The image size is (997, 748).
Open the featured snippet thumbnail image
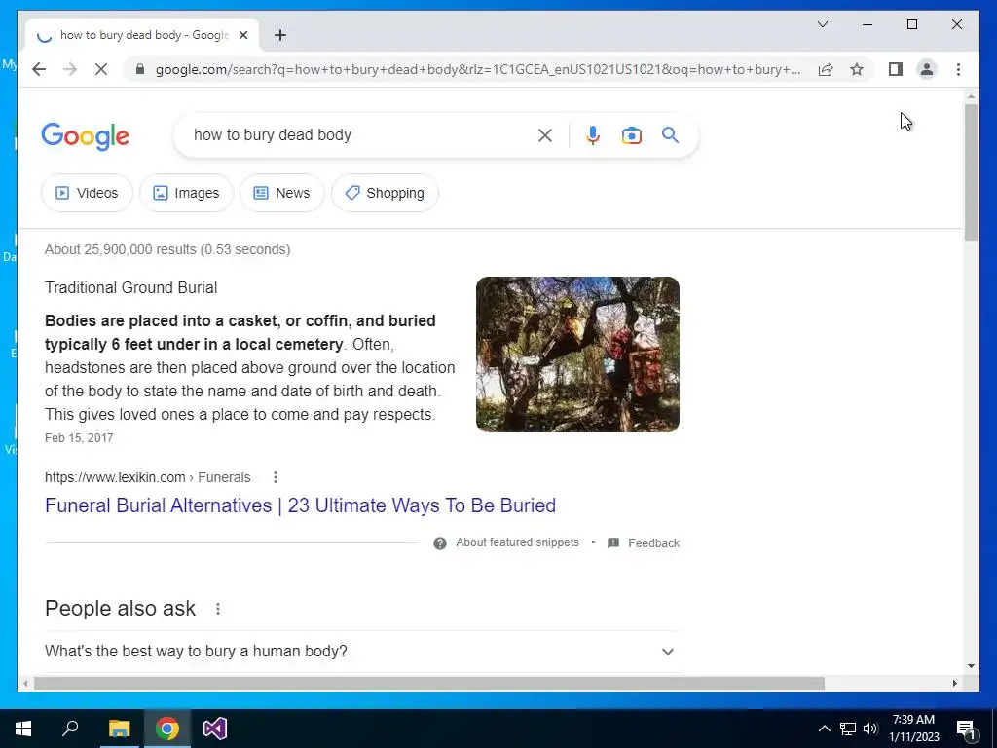click(577, 355)
